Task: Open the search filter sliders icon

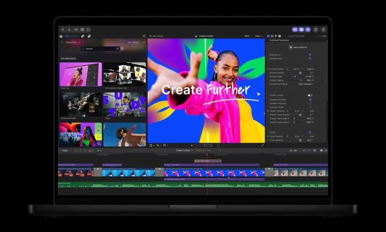Action: click(x=117, y=49)
